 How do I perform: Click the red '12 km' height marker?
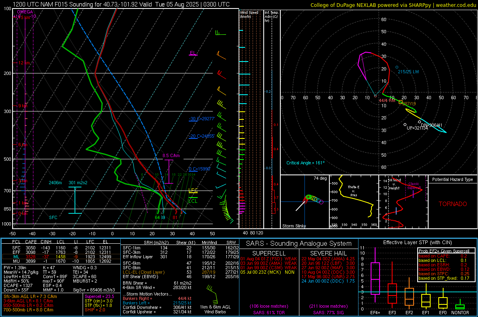click(24, 63)
